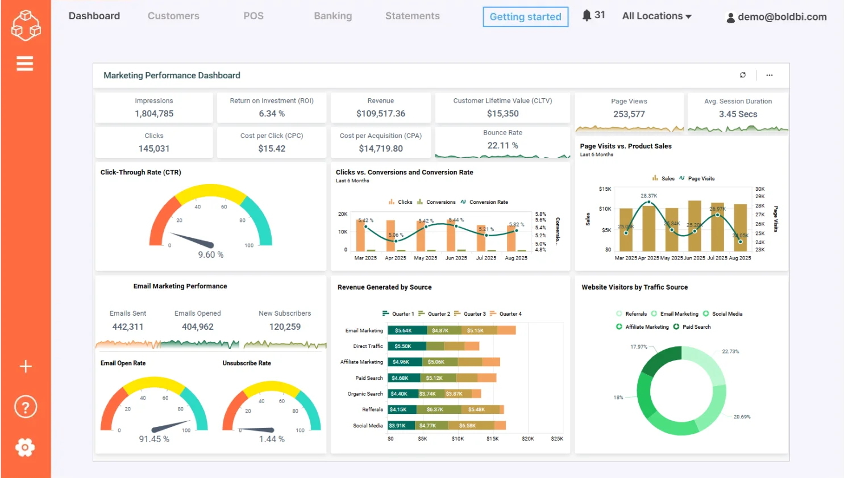This screenshot has width=844, height=478.
Task: Open the hamburger menu in the sidebar
Action: pyautogui.click(x=25, y=63)
